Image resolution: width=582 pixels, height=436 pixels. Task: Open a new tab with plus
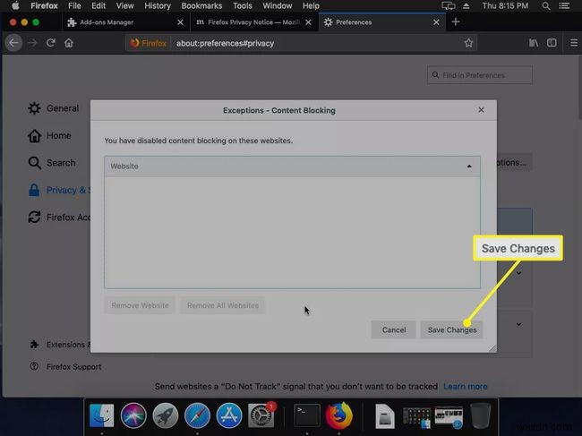coord(456,21)
